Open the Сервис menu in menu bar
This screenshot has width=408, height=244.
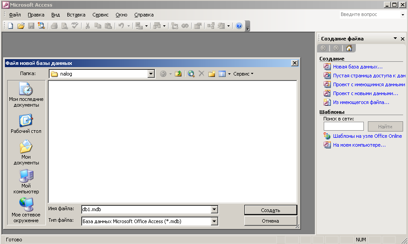[x=100, y=15]
